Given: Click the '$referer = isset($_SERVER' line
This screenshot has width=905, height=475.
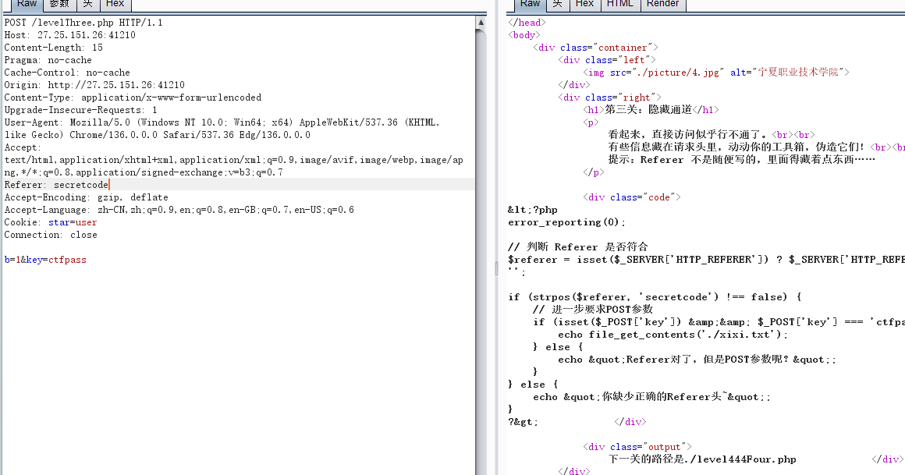Looking at the screenshot, I should coord(706,260).
